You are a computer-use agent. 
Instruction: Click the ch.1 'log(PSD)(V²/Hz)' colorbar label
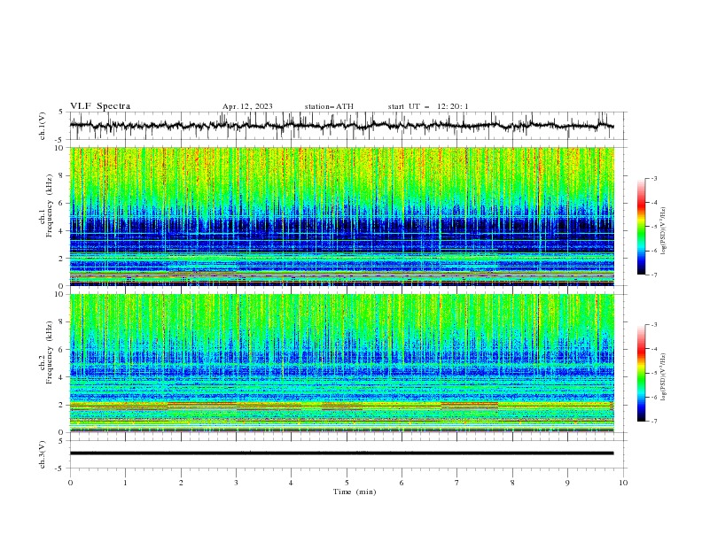coord(663,230)
